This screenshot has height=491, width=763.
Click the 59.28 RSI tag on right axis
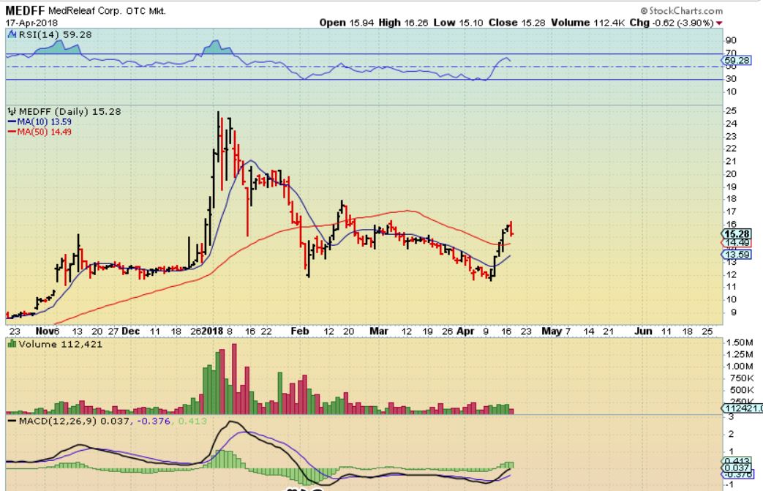[737, 60]
